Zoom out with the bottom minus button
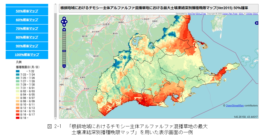Viewport: 260px width, 138px height. 64,66
